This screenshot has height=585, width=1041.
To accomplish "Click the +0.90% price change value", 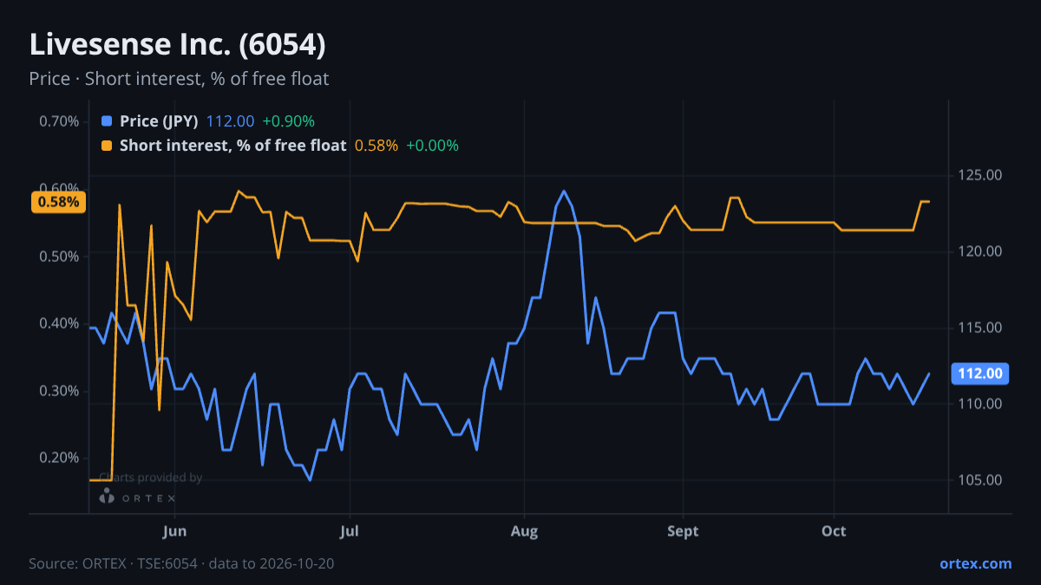I will (289, 121).
